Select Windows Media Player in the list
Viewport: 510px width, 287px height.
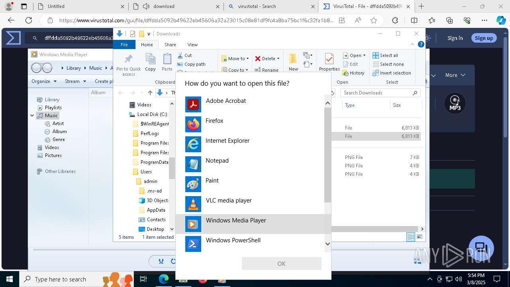250,224
